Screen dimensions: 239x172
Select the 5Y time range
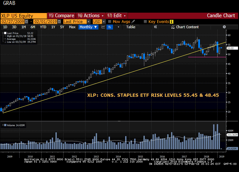[x=62, y=27]
